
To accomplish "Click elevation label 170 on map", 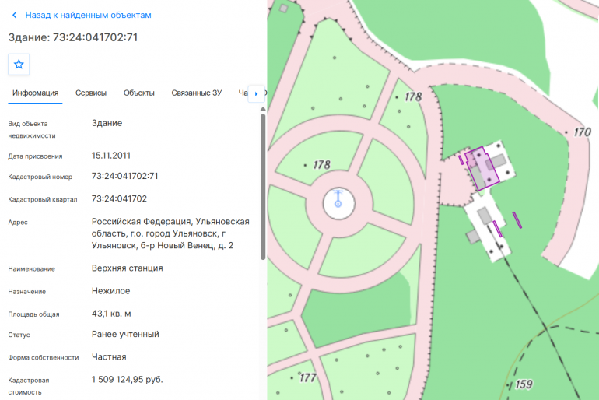I will 582,132.
